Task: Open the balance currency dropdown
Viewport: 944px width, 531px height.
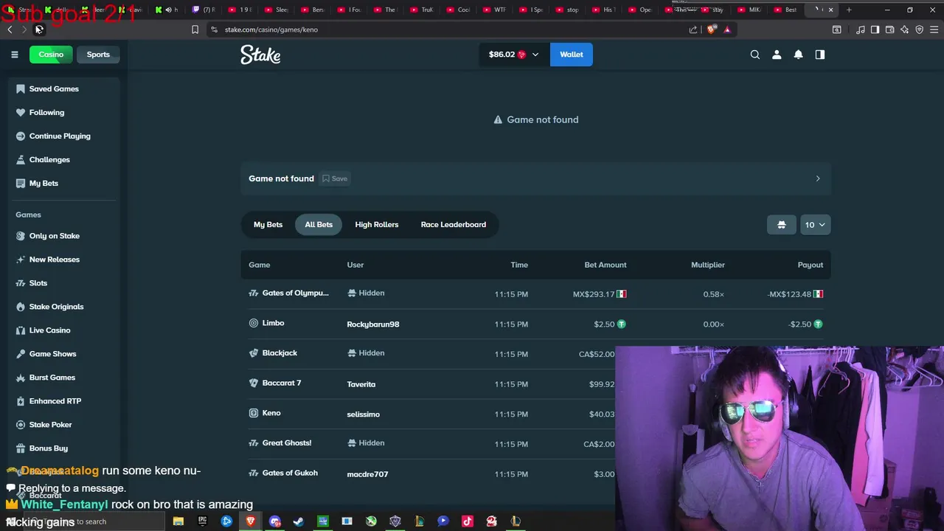Action: 514,55
